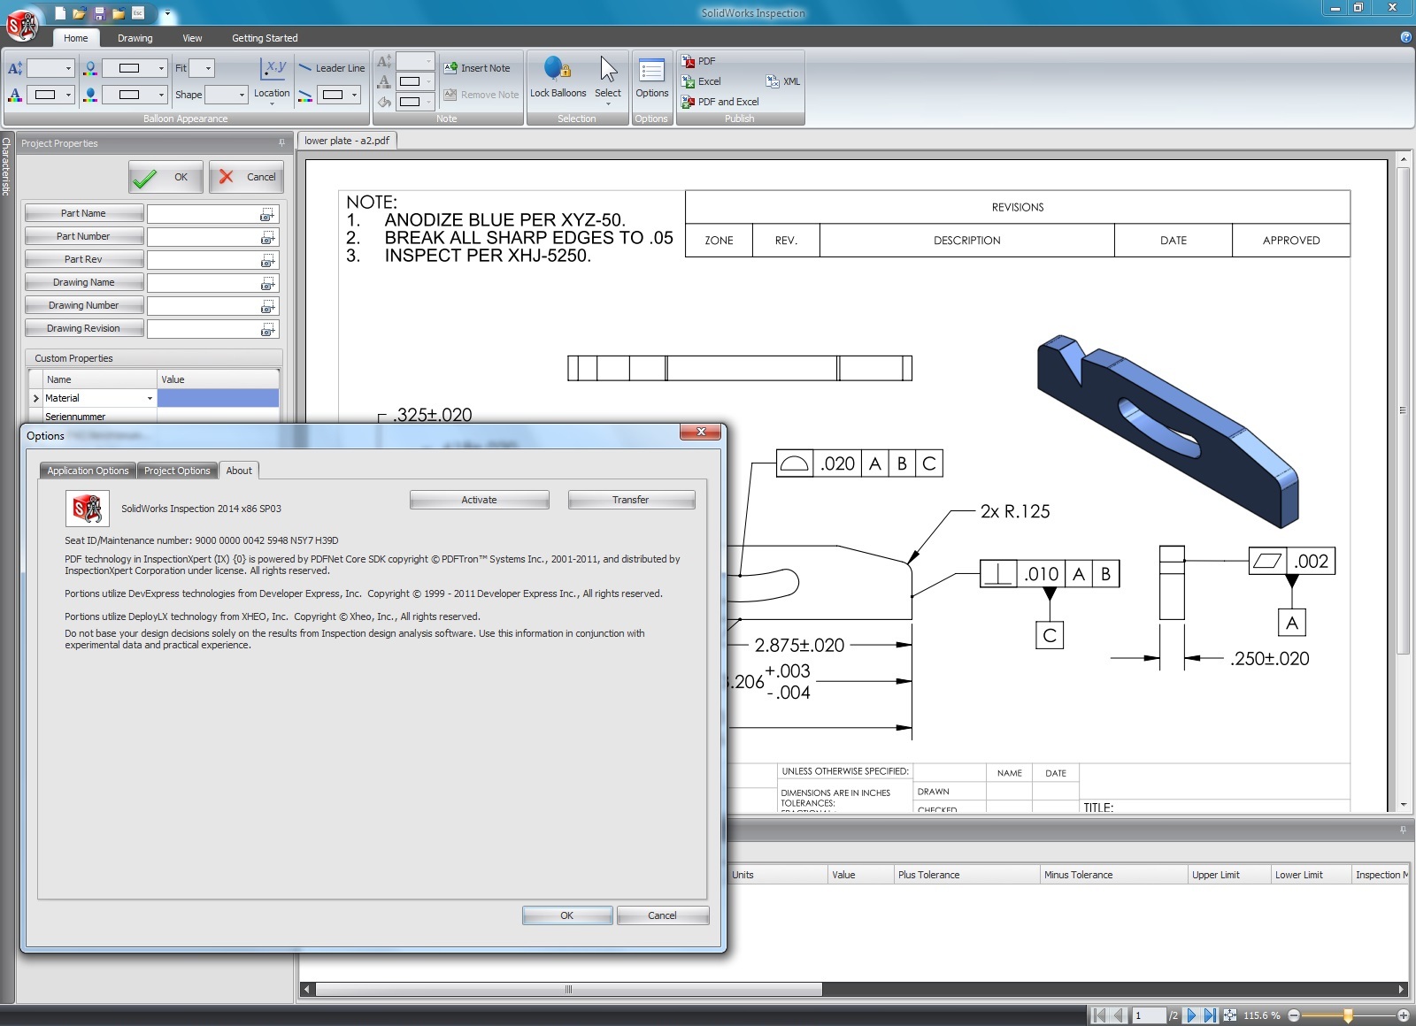The image size is (1416, 1026).
Task: Capture Part Name from drawing icon
Action: 267,215
